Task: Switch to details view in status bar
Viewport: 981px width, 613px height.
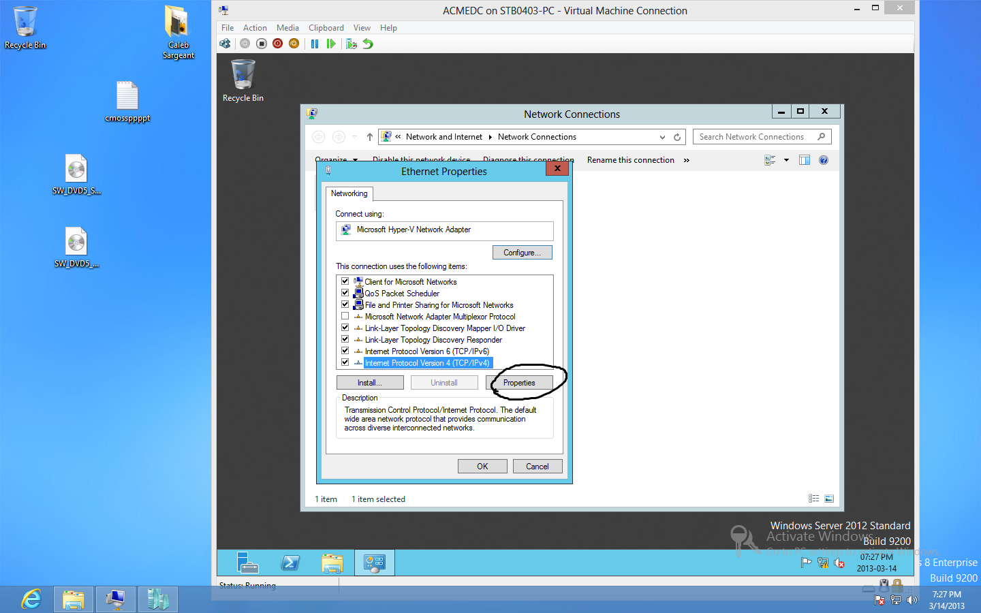Action: point(814,499)
